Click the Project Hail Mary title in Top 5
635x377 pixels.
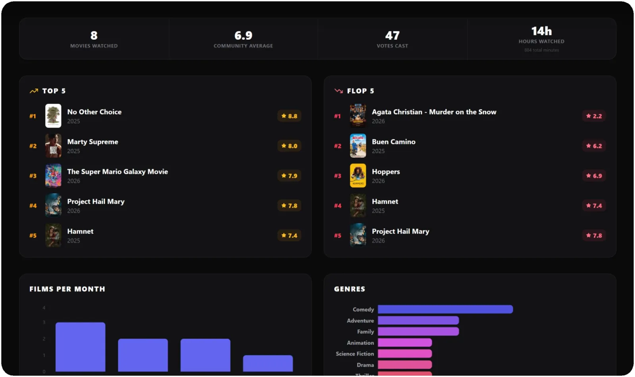point(96,202)
